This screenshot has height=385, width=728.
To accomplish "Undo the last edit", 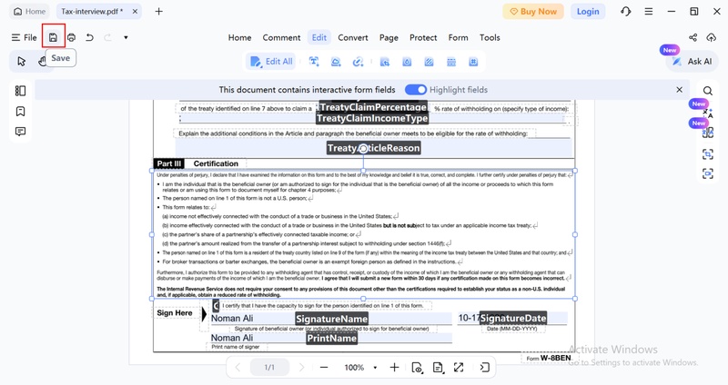I will click(89, 37).
